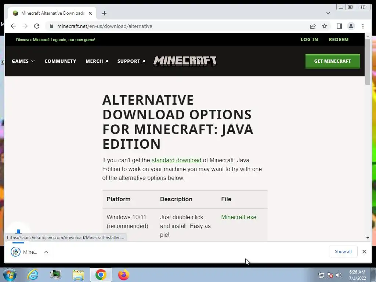Open Chrome side panel icon
Screen dimensions: 376x282
[339, 26]
